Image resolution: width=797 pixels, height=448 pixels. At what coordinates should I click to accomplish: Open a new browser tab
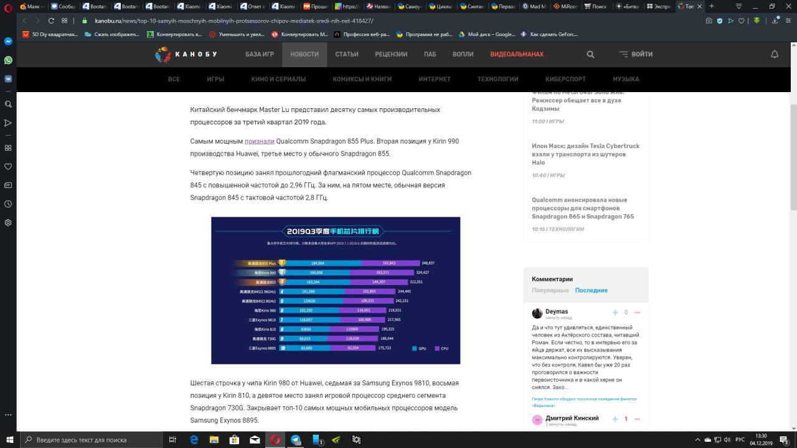(x=712, y=6)
